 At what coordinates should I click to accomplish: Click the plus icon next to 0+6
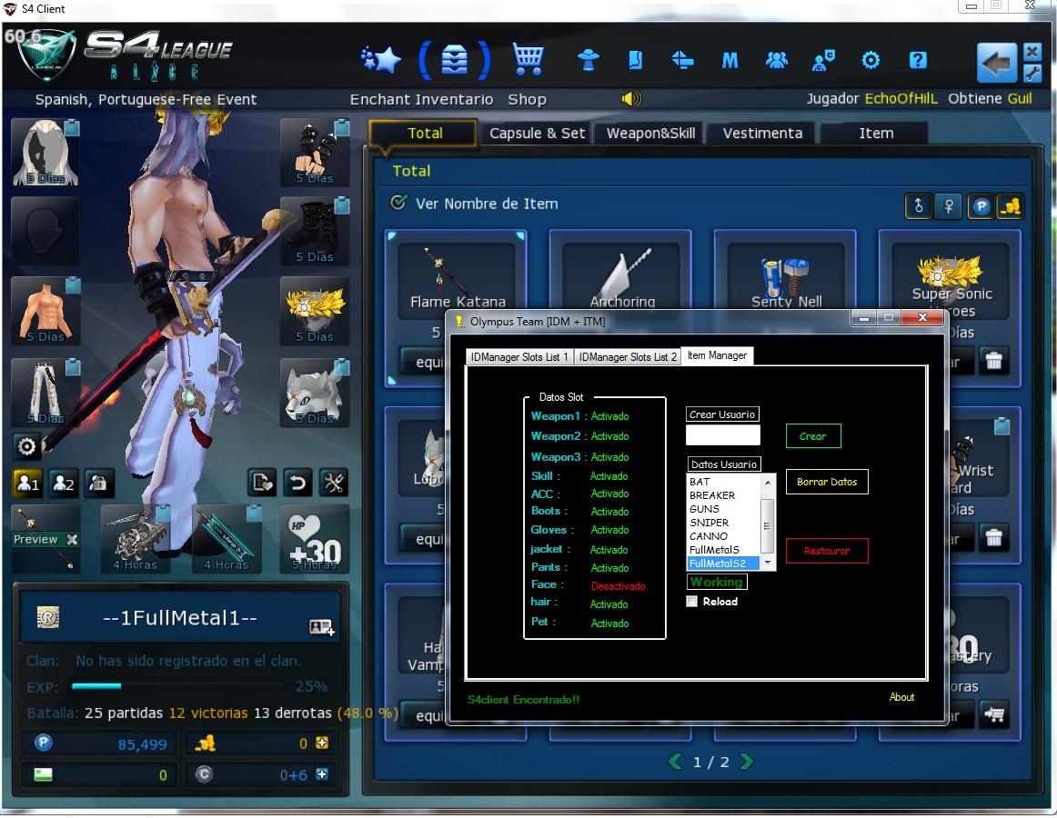click(x=321, y=773)
